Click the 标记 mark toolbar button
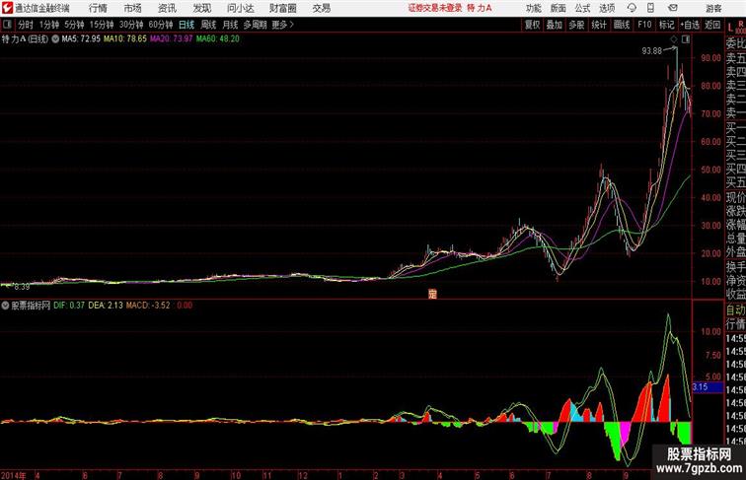Screen dimensions: 746x480 pyautogui.click(x=666, y=25)
